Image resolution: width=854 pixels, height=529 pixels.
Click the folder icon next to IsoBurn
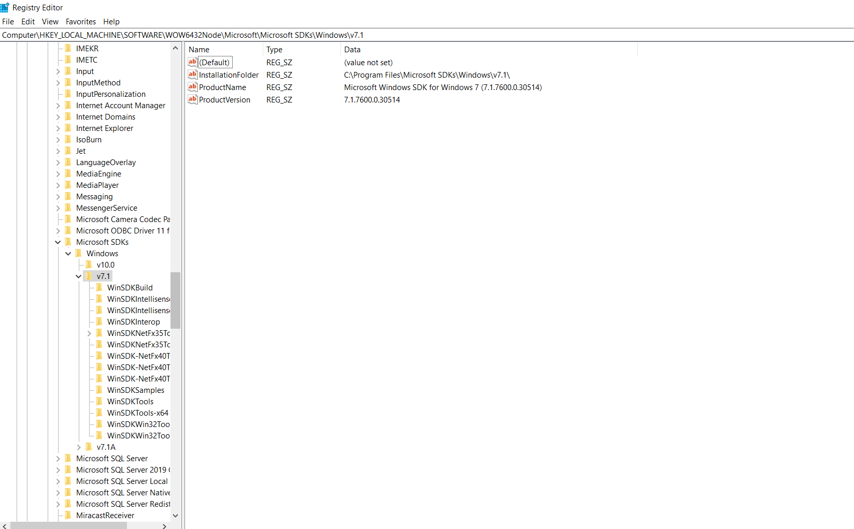click(68, 139)
